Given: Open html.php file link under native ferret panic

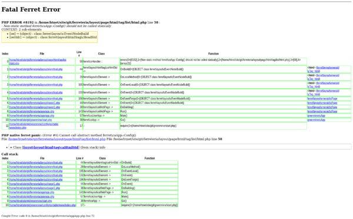Looking at the screenshot, I should point(56,139).
